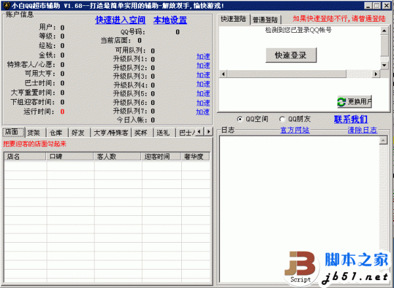Click the red 运行时间 value
The width and height of the screenshot is (394, 288).
(62, 112)
